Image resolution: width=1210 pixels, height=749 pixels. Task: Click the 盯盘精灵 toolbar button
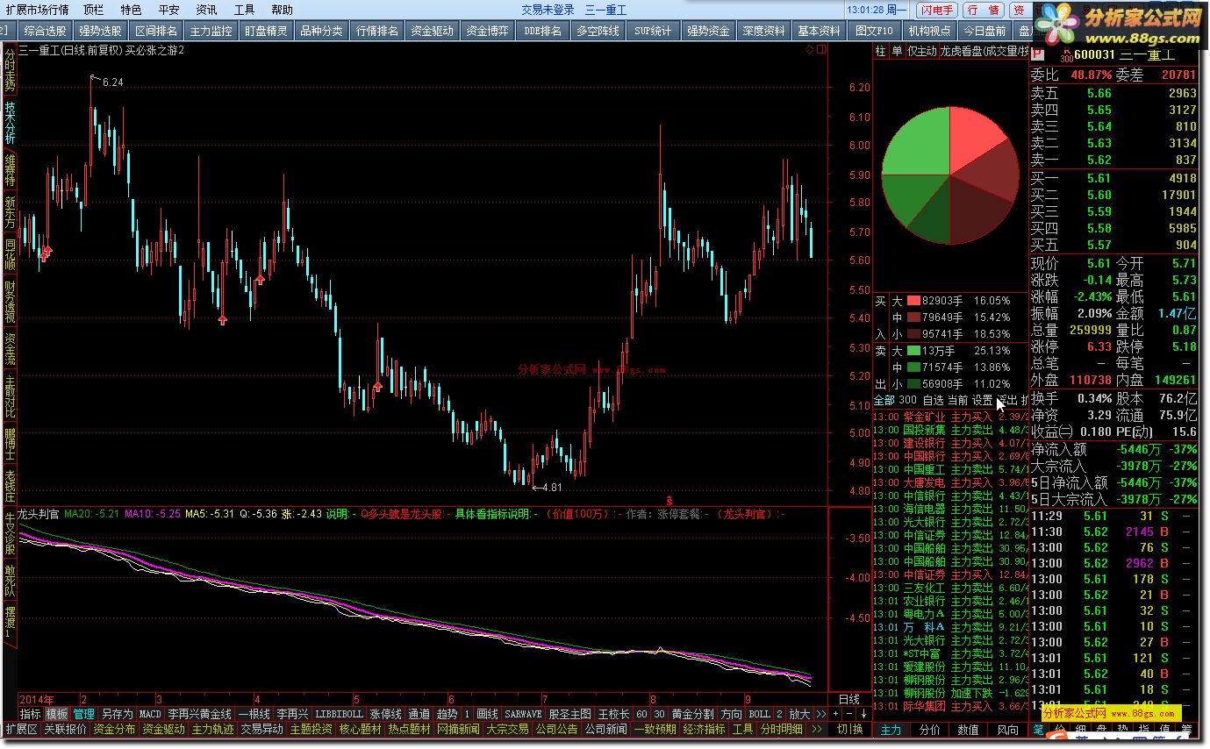pyautogui.click(x=266, y=31)
